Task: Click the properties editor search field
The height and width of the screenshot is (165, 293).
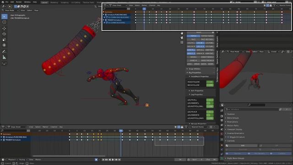Action: coord(256,105)
